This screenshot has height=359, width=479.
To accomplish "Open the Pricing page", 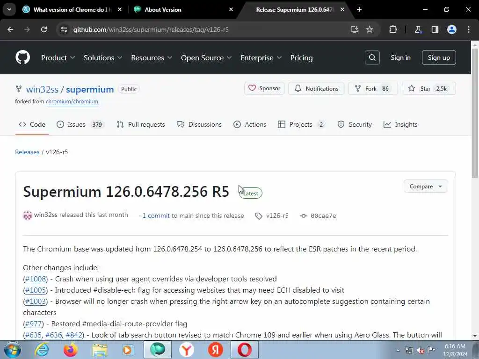I will [x=301, y=57].
